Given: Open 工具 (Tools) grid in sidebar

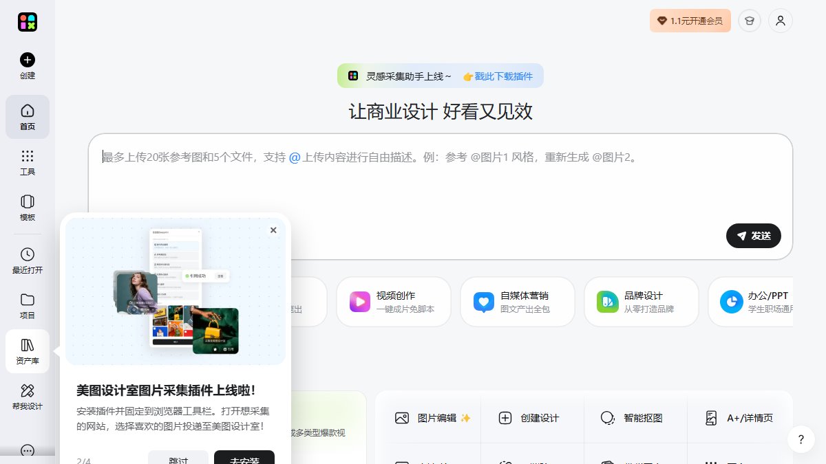Looking at the screenshot, I should (x=28, y=162).
